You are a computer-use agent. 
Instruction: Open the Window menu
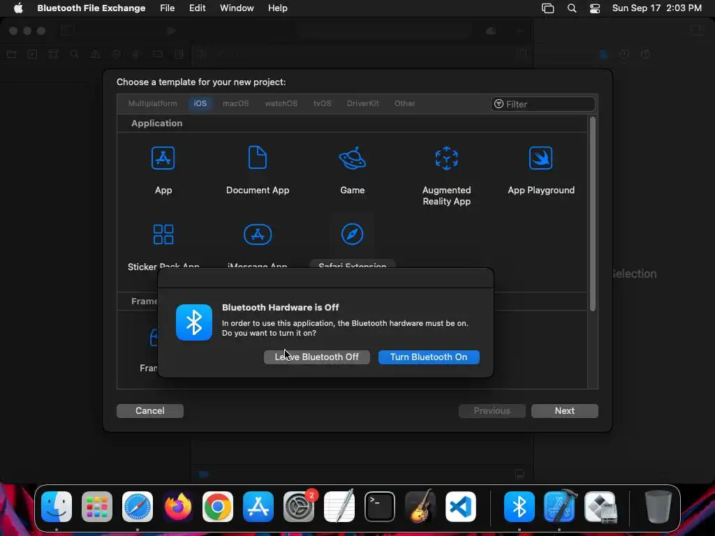[x=237, y=8]
